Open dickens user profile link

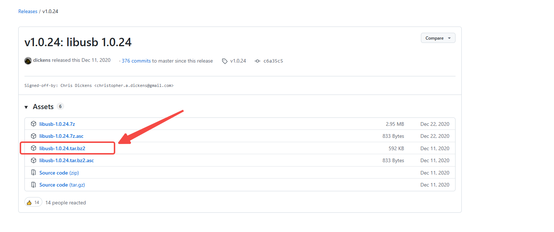pos(42,60)
